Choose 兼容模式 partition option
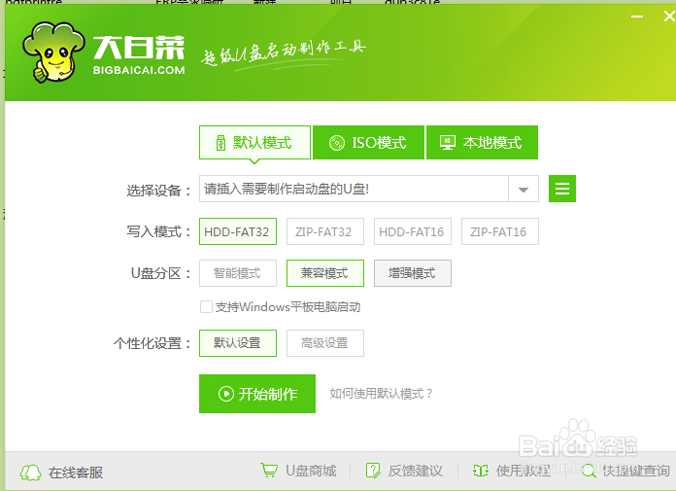 pos(325,273)
